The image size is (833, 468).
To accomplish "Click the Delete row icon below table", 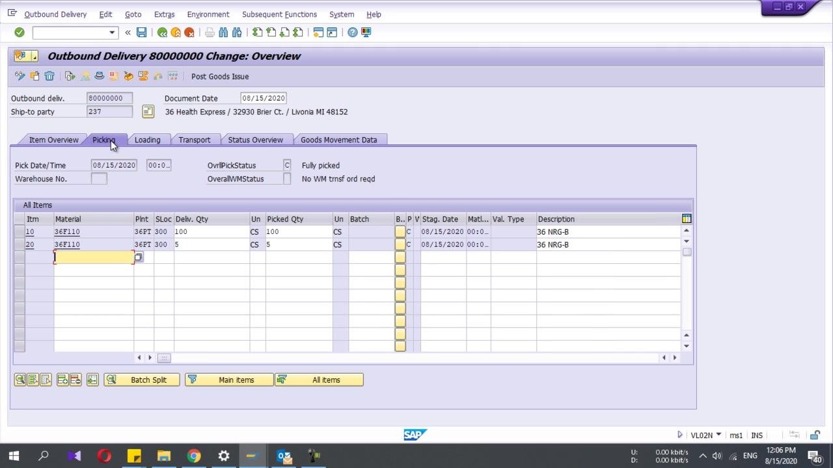I will pos(75,380).
